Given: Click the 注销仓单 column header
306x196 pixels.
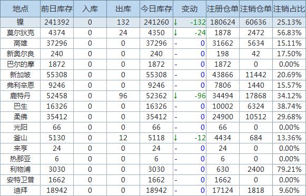Looking at the screenshot, I should point(256,9).
